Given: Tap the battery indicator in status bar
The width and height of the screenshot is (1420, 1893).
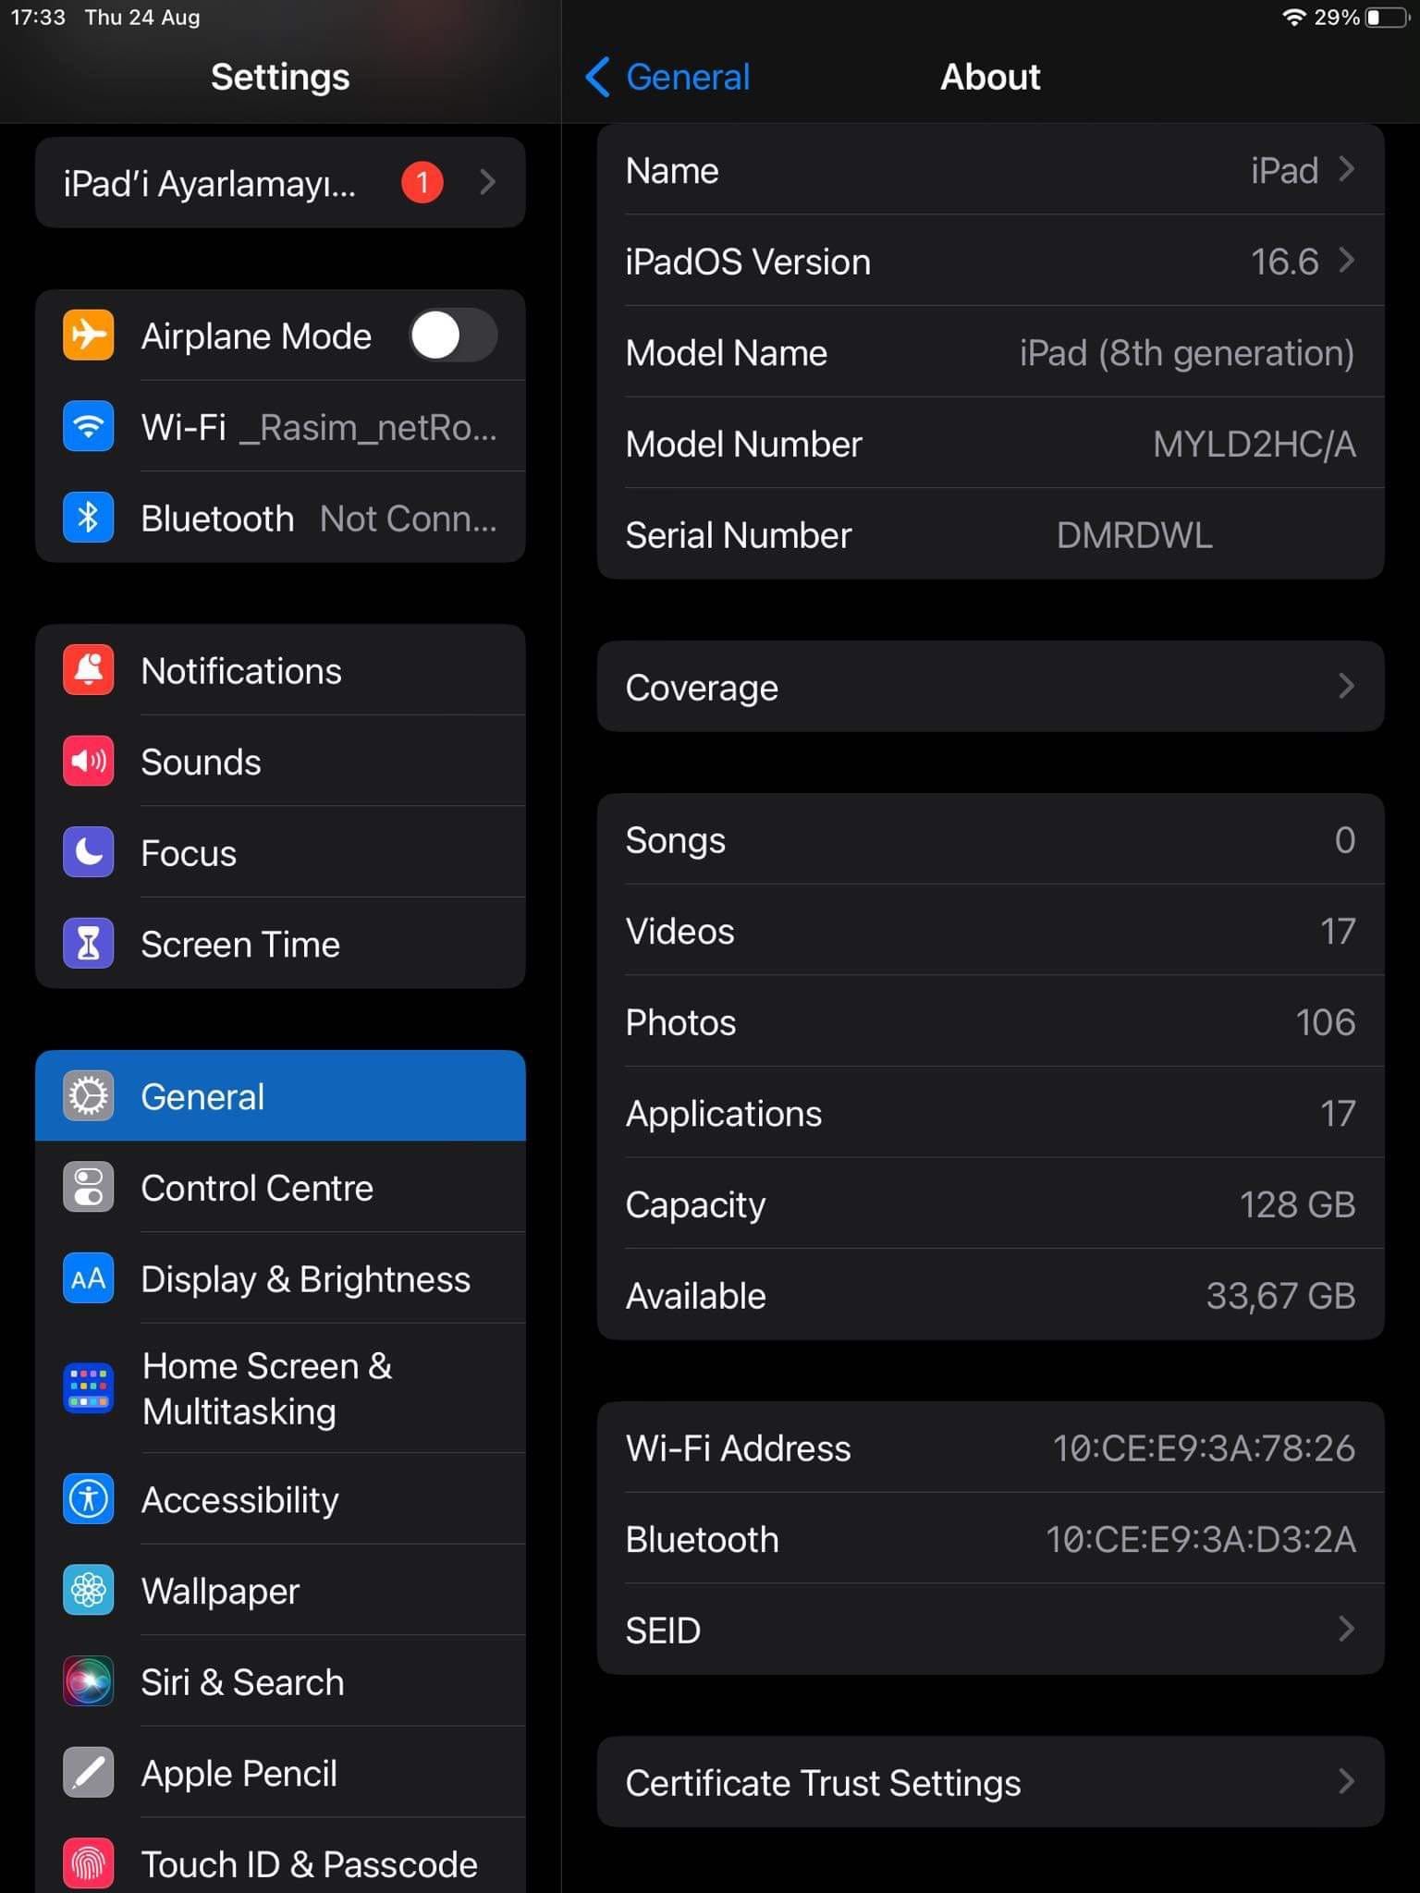Looking at the screenshot, I should click(x=1388, y=18).
